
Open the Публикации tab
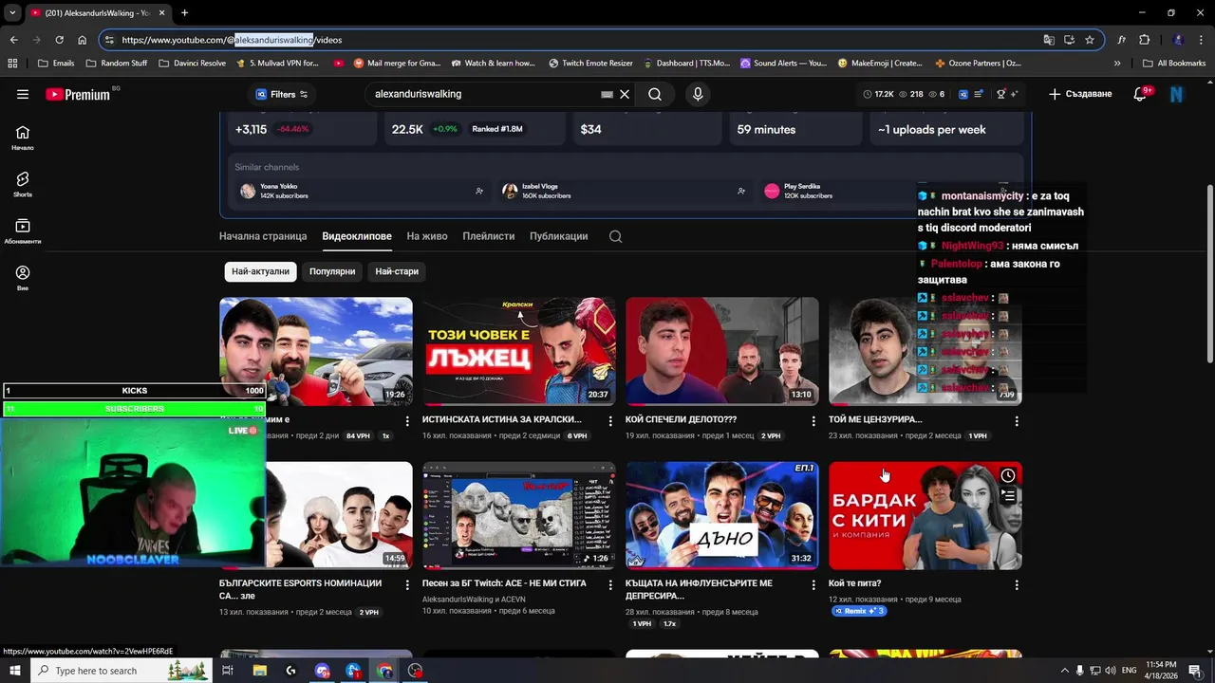point(559,236)
